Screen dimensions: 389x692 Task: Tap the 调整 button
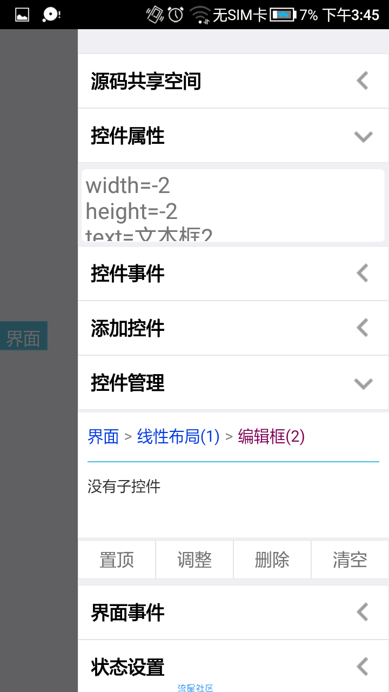[x=194, y=560]
